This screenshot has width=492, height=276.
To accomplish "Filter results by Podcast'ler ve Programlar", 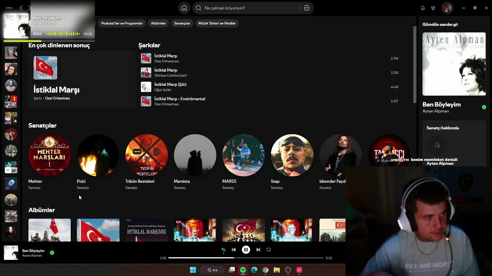I will point(122,23).
